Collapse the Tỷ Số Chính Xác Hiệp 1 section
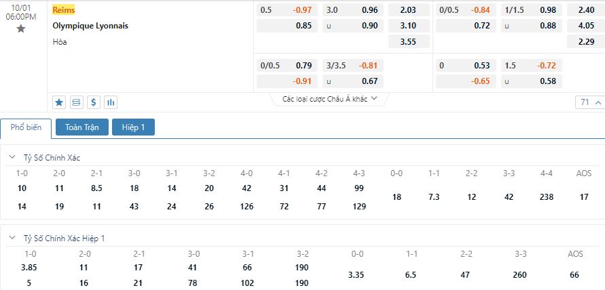The image size is (605, 290). point(12,238)
